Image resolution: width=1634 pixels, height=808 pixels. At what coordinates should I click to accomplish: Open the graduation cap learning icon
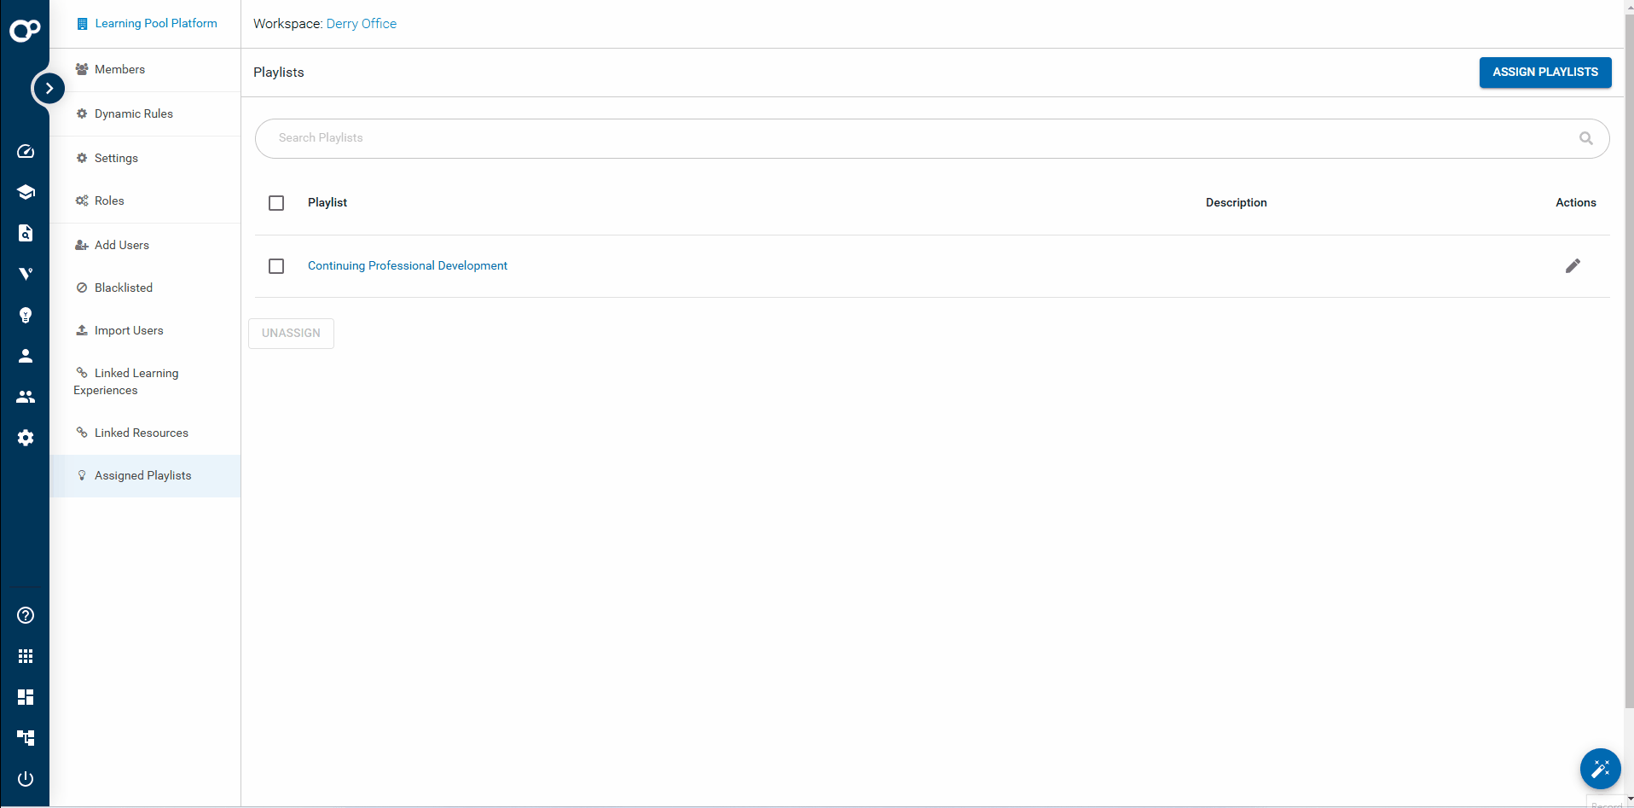(26, 192)
